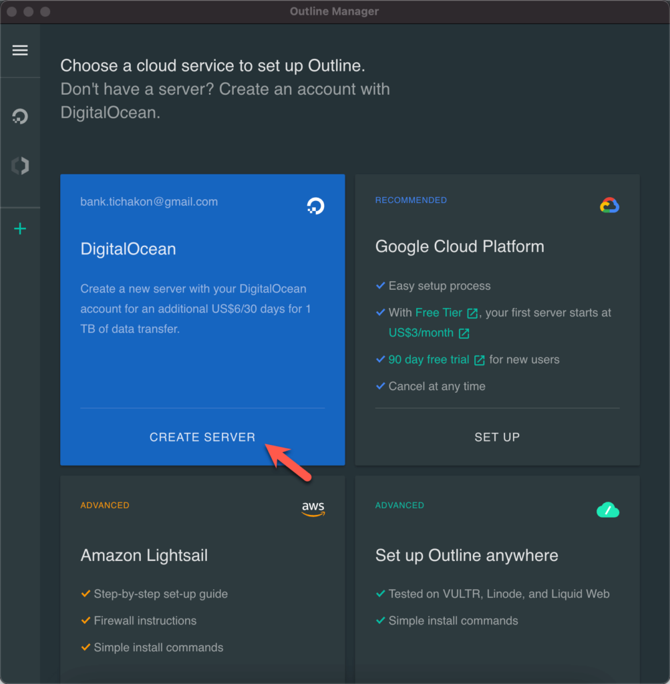Image resolution: width=670 pixels, height=684 pixels.
Task: Open the external-link icon beside US$3/month
Action: pyautogui.click(x=464, y=334)
